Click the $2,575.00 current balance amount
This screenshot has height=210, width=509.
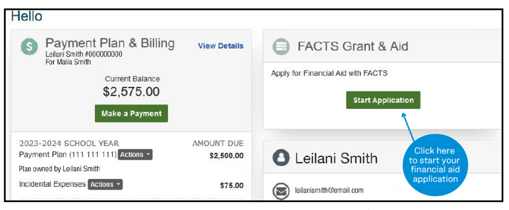[131, 92]
